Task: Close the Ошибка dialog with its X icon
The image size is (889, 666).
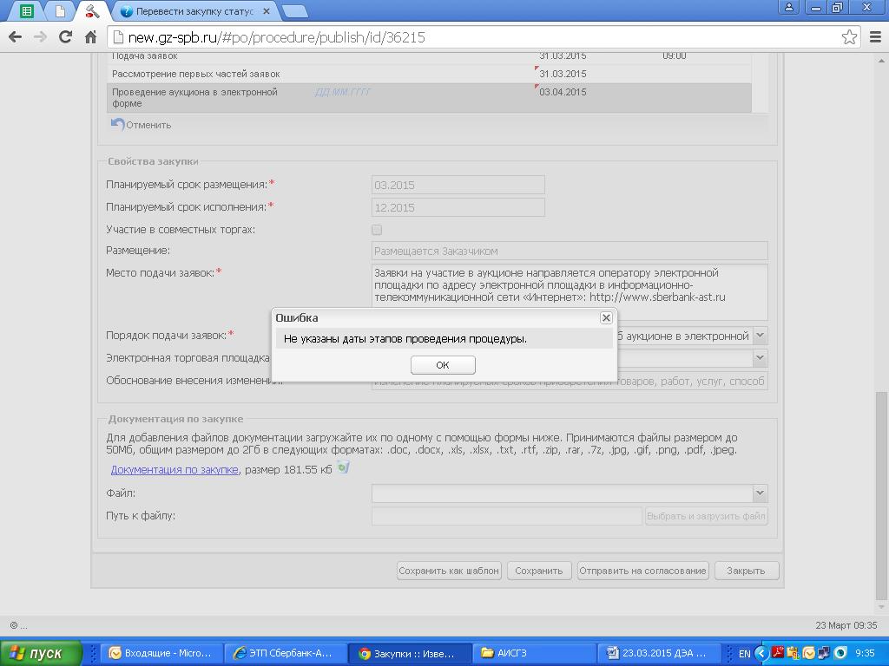Action: point(606,317)
